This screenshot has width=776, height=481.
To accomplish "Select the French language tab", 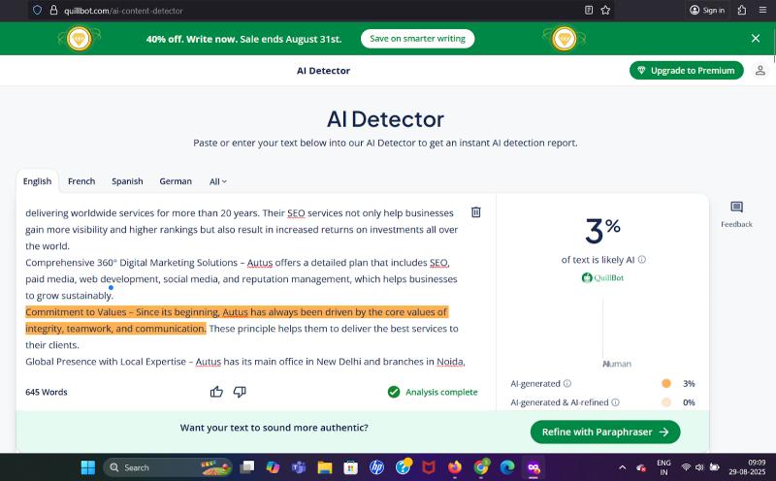I will 81,181.
